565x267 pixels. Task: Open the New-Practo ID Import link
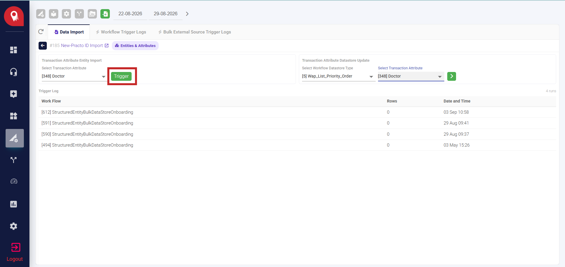pyautogui.click(x=82, y=46)
